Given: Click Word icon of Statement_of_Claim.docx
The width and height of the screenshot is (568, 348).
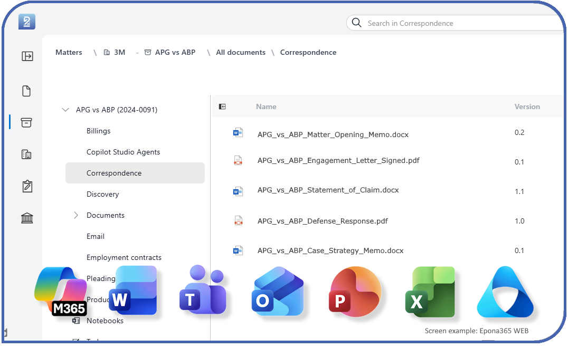Looking at the screenshot, I should tap(238, 191).
